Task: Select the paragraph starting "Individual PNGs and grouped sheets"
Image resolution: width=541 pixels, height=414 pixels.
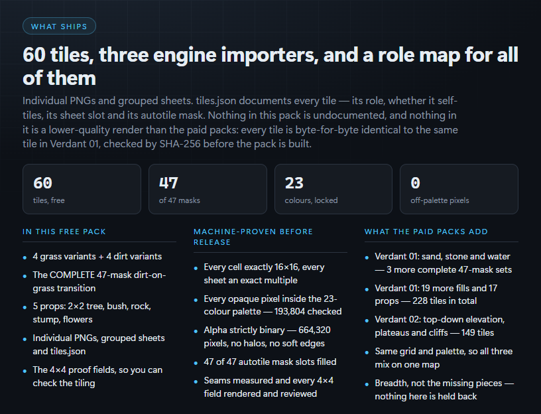Action: pyautogui.click(x=241, y=122)
